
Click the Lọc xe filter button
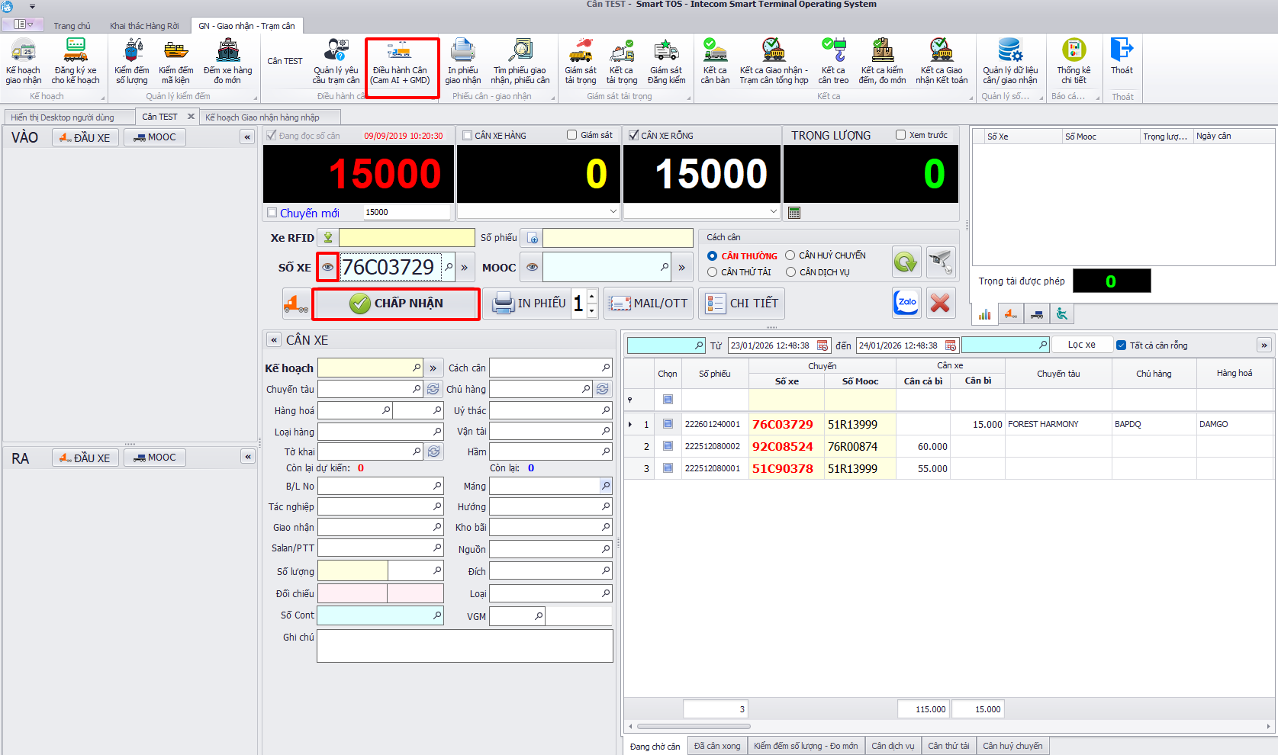click(1080, 345)
